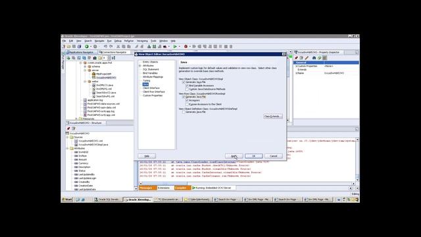Click the yellow folder icon in Navigator toolbar

click(100, 58)
